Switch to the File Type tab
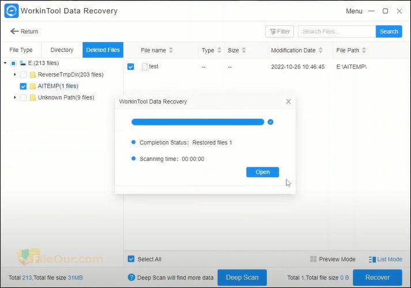This screenshot has width=411, height=288. point(21,50)
